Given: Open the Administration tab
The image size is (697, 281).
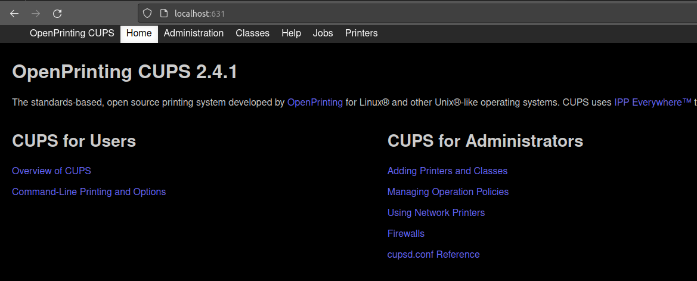Looking at the screenshot, I should [x=193, y=33].
